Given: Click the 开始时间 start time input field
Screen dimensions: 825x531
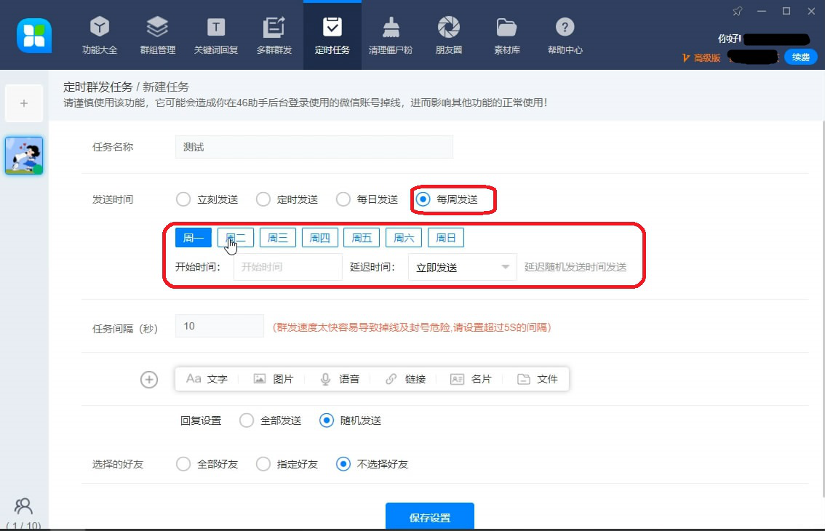Looking at the screenshot, I should tap(287, 266).
